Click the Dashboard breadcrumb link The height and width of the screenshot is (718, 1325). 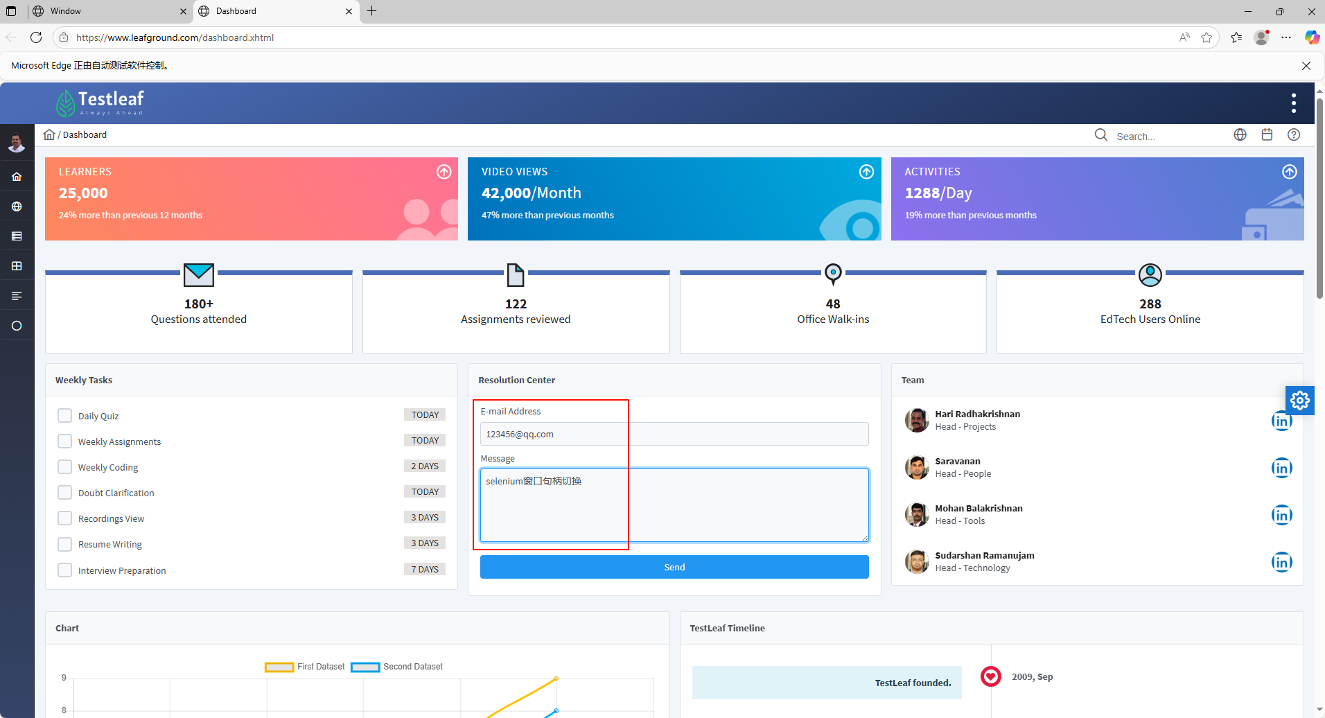point(85,134)
